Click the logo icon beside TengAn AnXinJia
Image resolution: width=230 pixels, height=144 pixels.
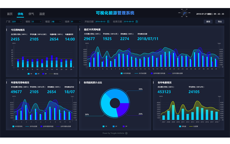click(x=126, y=133)
